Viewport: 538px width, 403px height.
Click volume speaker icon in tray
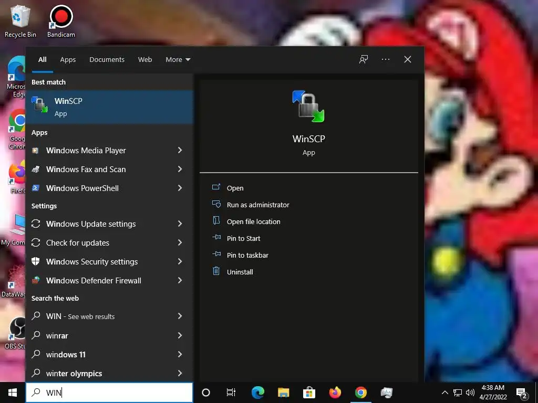click(x=470, y=393)
